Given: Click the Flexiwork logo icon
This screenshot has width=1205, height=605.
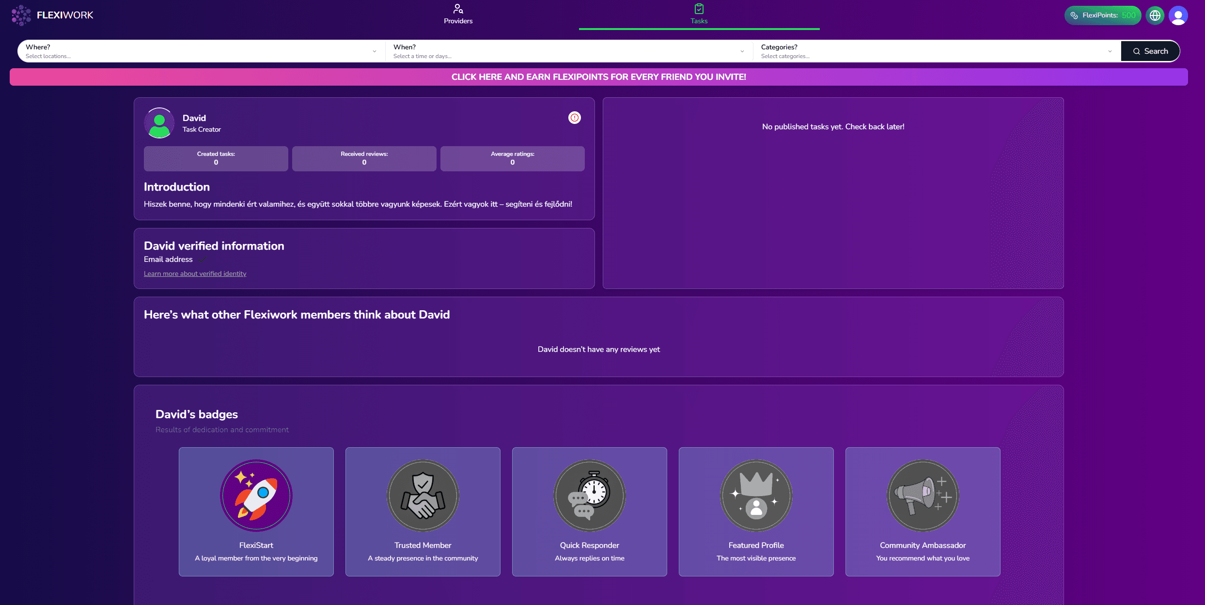Looking at the screenshot, I should [x=21, y=15].
